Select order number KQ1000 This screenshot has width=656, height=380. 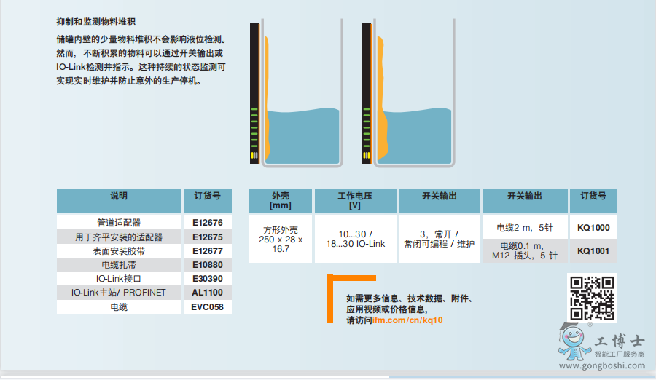pos(593,227)
